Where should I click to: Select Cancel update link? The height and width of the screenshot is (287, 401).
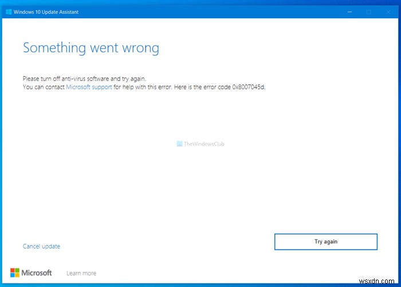[41, 246]
